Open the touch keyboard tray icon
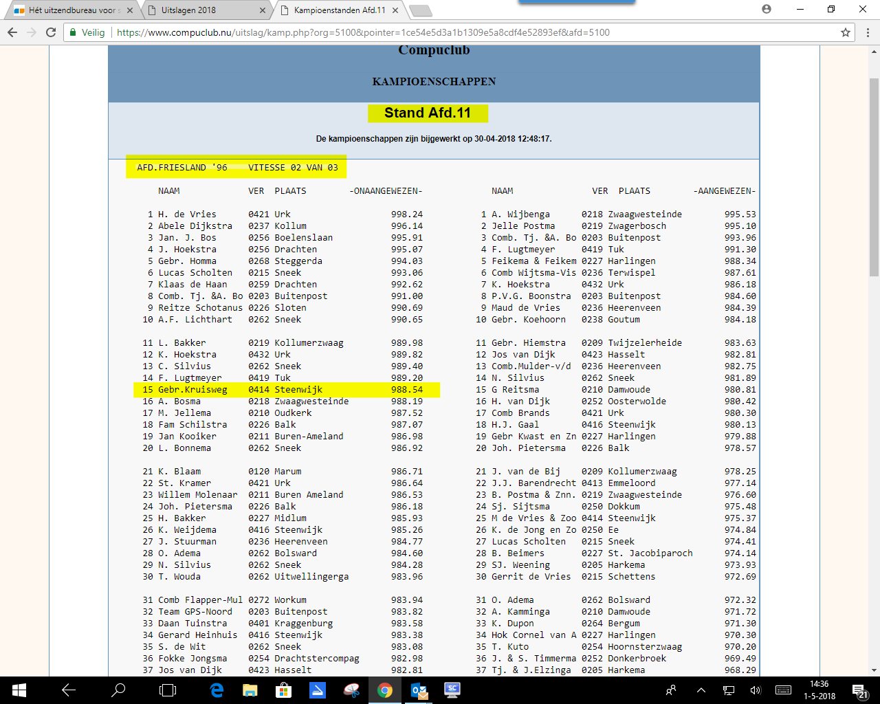This screenshot has width=880, height=704. tap(783, 690)
